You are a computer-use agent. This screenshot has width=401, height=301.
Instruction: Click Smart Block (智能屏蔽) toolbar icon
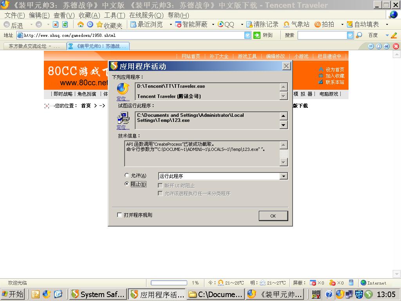click(x=178, y=24)
